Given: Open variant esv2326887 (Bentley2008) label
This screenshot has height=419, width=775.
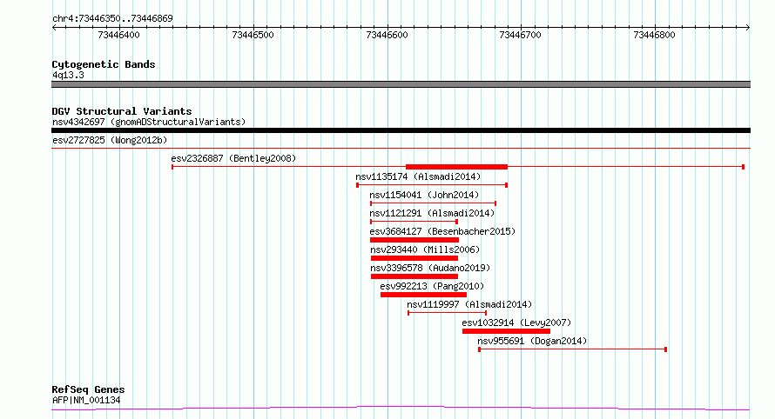Looking at the screenshot, I should tap(233, 158).
